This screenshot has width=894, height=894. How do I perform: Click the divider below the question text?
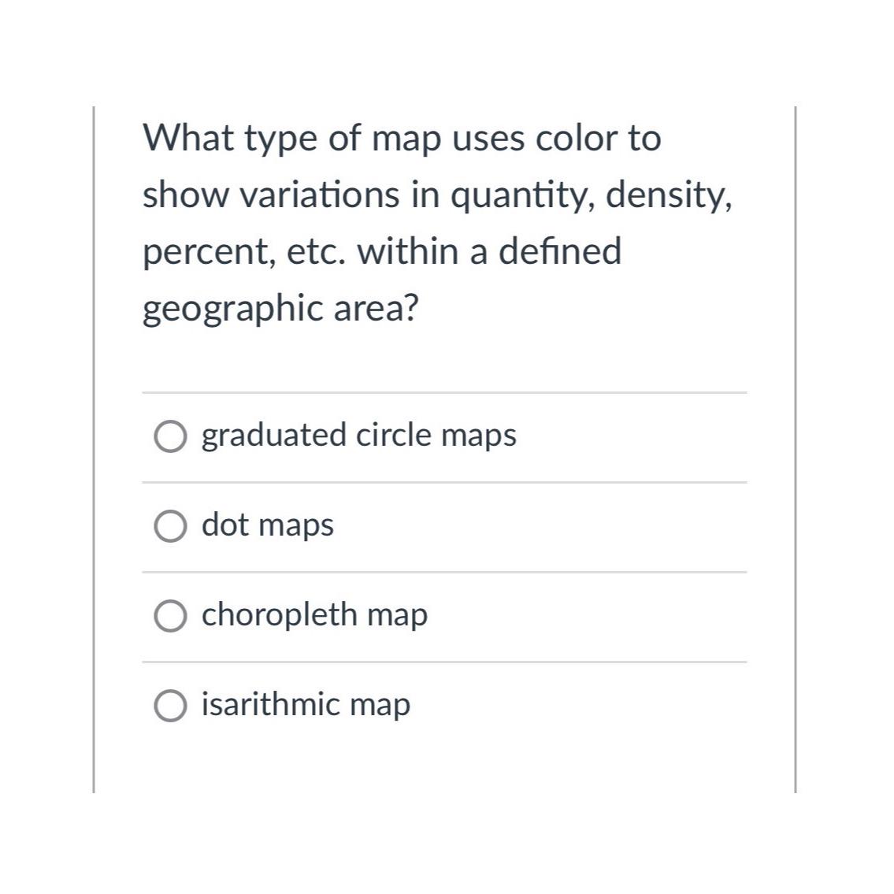click(x=444, y=391)
